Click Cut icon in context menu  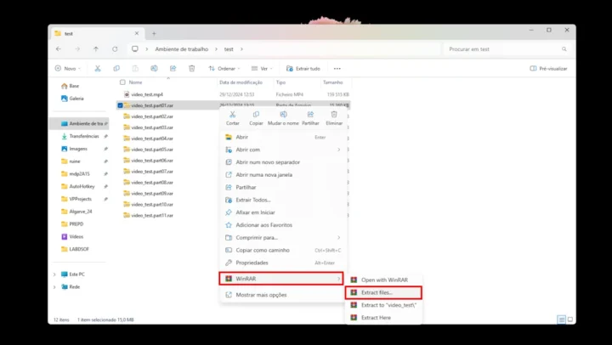point(233,115)
